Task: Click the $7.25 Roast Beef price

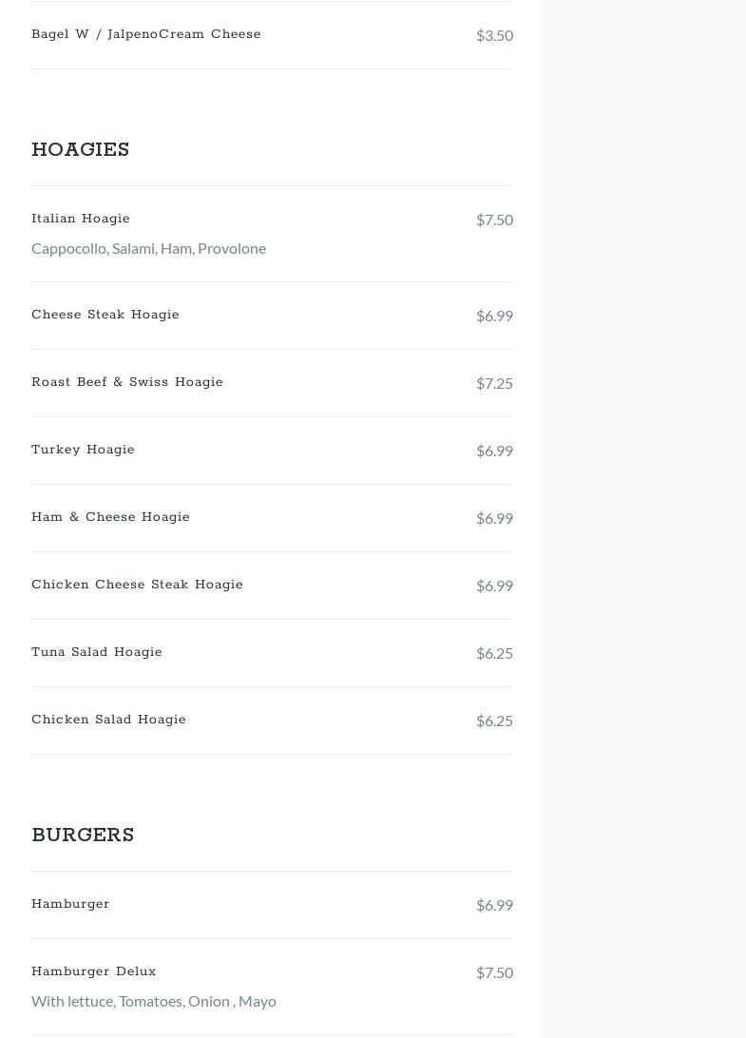Action: [494, 383]
